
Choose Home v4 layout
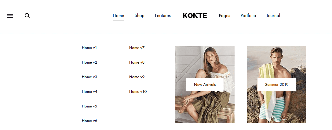(x=89, y=91)
